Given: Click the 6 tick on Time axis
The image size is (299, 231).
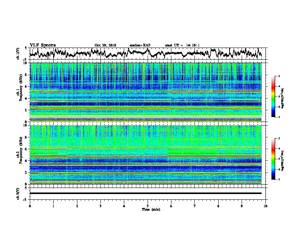Looking at the screenshot, I should 171,206.
